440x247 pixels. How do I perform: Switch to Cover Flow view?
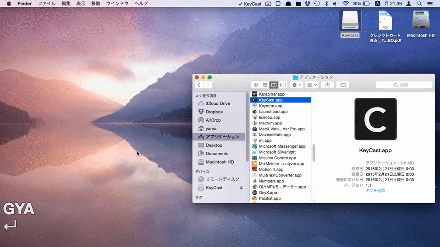coord(283,85)
